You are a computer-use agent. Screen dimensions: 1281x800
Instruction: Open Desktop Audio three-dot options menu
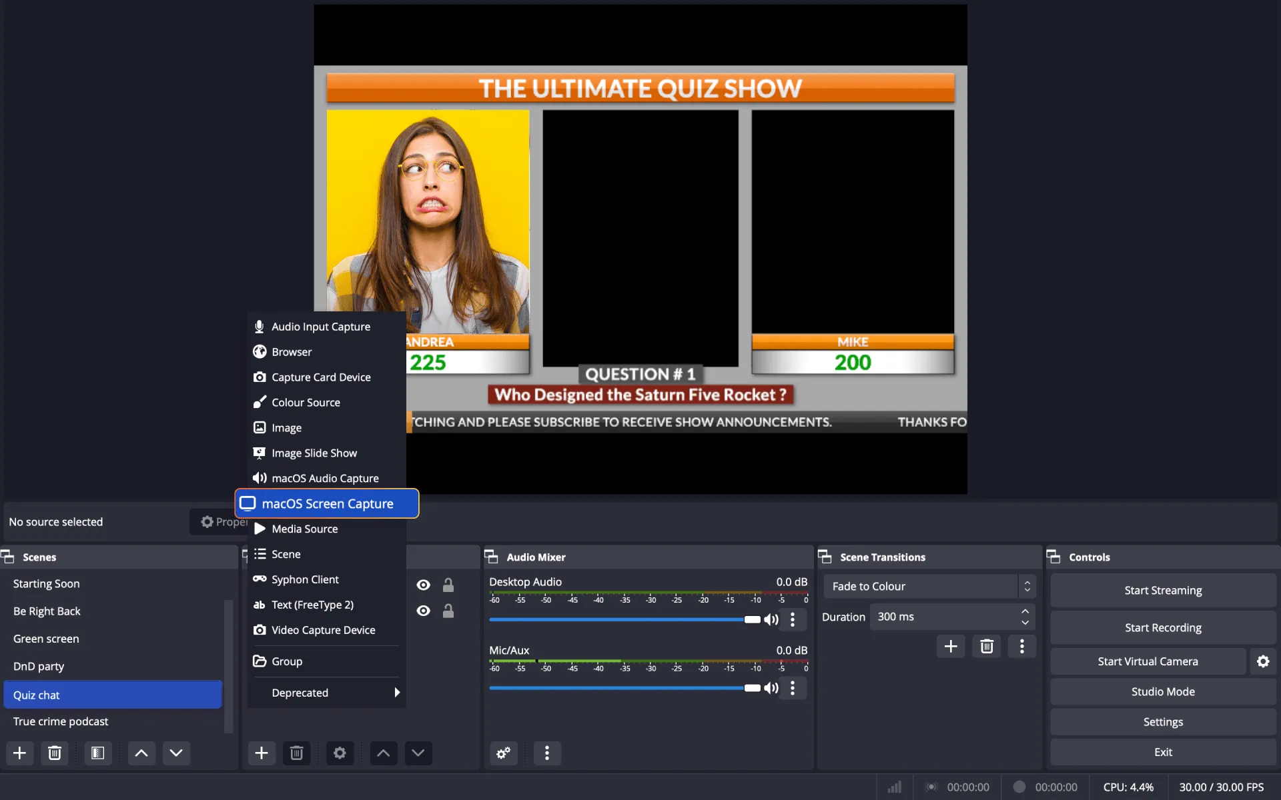[x=793, y=619]
